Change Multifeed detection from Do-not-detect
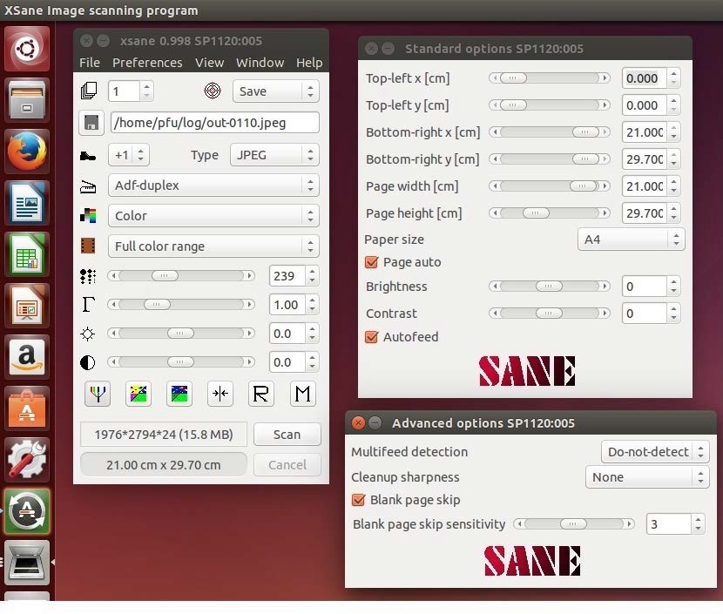The image size is (723, 614). [654, 451]
